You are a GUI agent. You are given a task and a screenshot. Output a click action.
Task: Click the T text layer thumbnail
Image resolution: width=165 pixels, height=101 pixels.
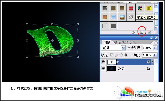point(112,62)
